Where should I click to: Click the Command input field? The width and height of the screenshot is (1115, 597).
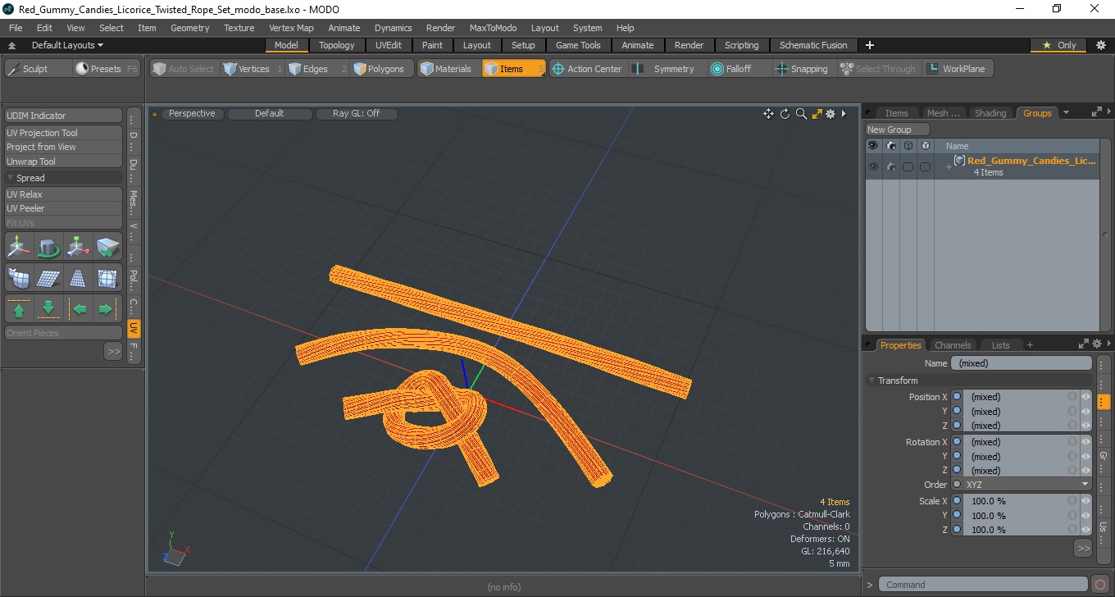(x=984, y=585)
